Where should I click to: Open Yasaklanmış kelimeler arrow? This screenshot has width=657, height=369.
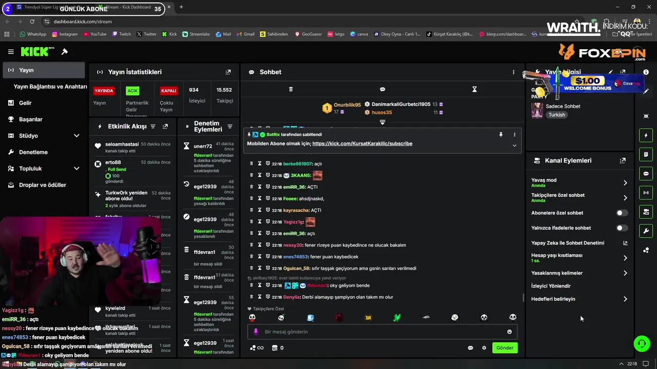[625, 273]
